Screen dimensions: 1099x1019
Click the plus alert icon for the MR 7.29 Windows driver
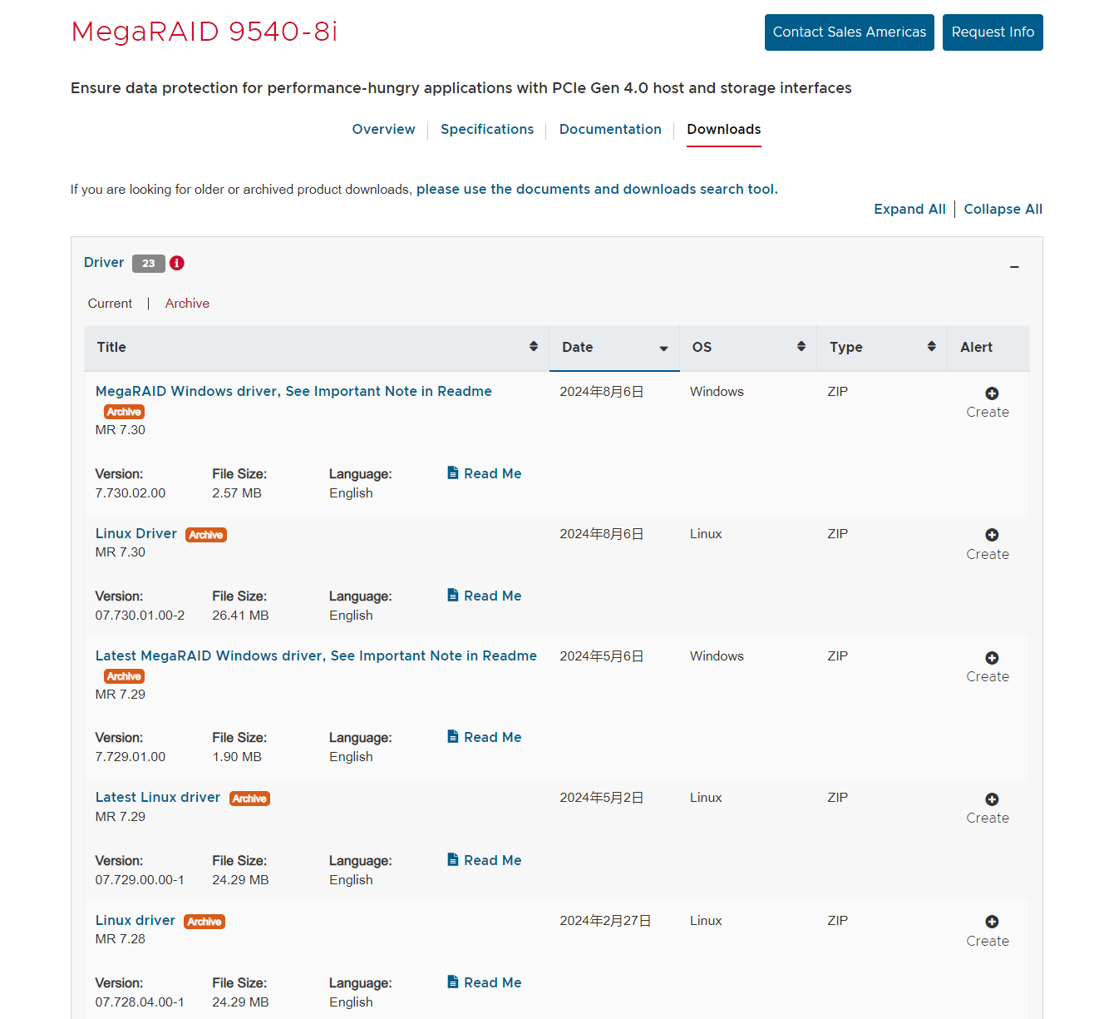[x=992, y=658]
